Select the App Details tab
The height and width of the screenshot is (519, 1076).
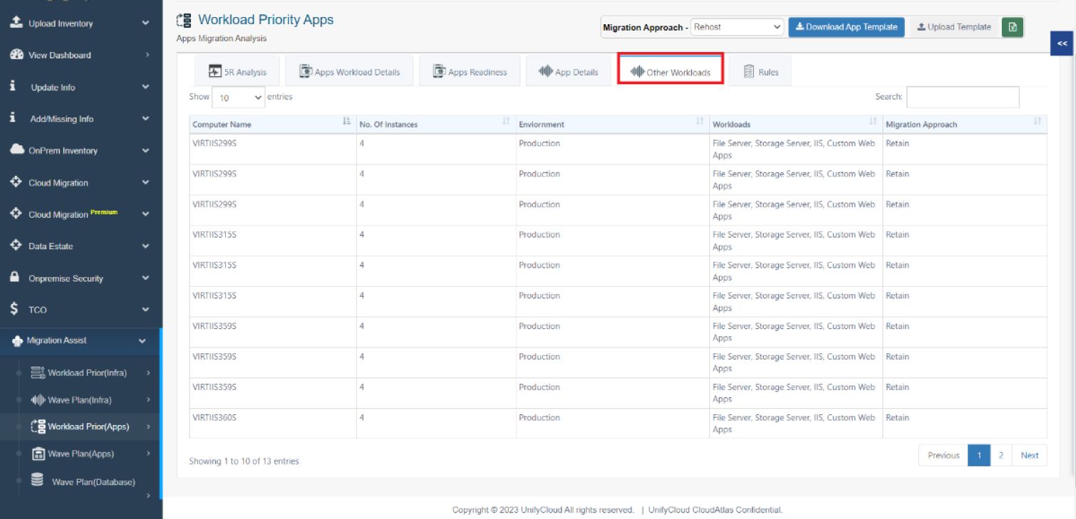[568, 72]
